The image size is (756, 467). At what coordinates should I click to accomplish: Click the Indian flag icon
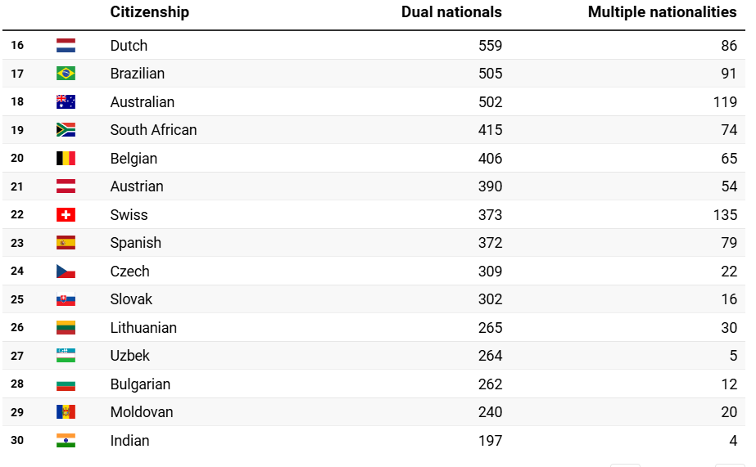[66, 441]
